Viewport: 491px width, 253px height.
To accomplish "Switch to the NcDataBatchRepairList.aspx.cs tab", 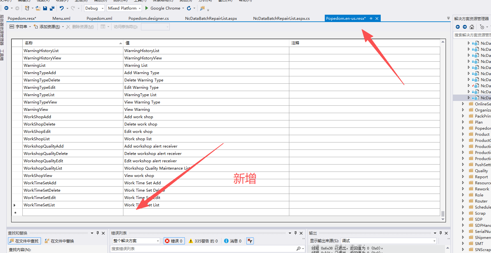I will pyautogui.click(x=281, y=19).
